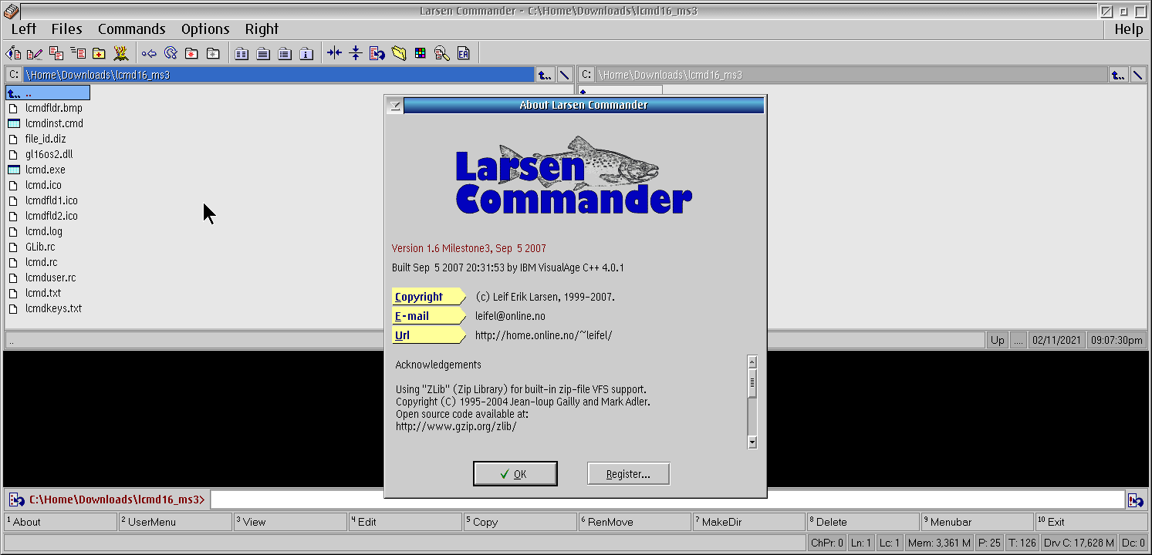Click the EA extended attributes icon
The height and width of the screenshot is (555, 1152).
[x=463, y=53]
